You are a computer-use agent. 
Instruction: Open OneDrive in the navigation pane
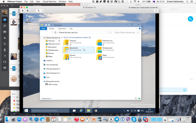pos(49,61)
